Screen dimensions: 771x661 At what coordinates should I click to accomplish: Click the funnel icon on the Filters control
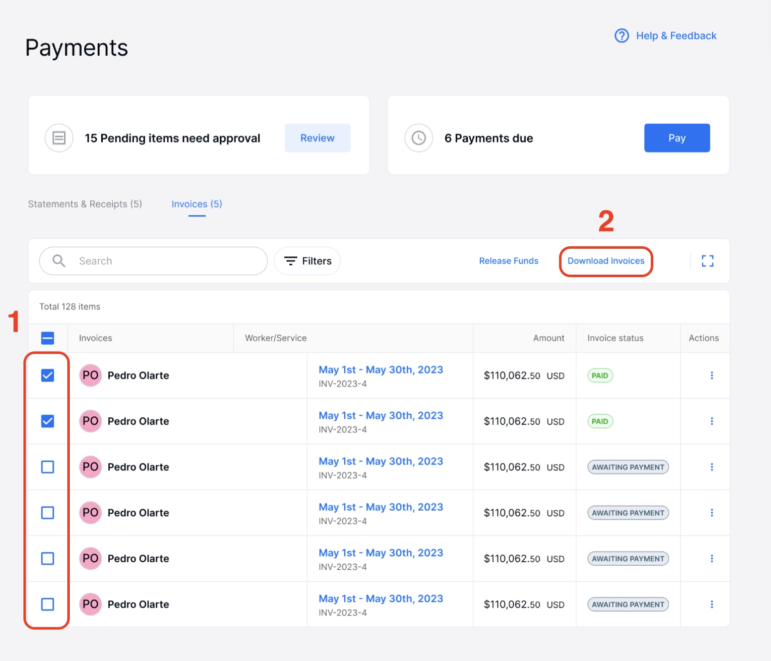tap(291, 261)
